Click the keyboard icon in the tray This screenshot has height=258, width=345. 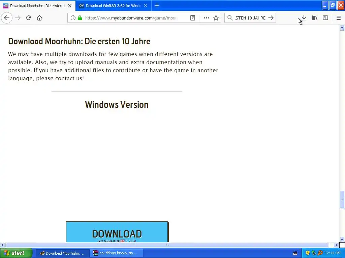click(295, 253)
